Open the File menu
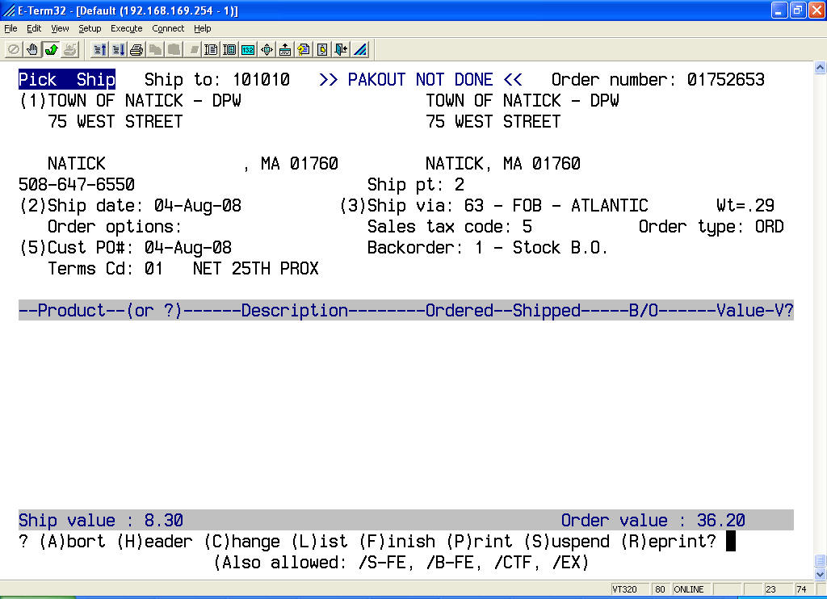This screenshot has height=599, width=827. pos(10,28)
